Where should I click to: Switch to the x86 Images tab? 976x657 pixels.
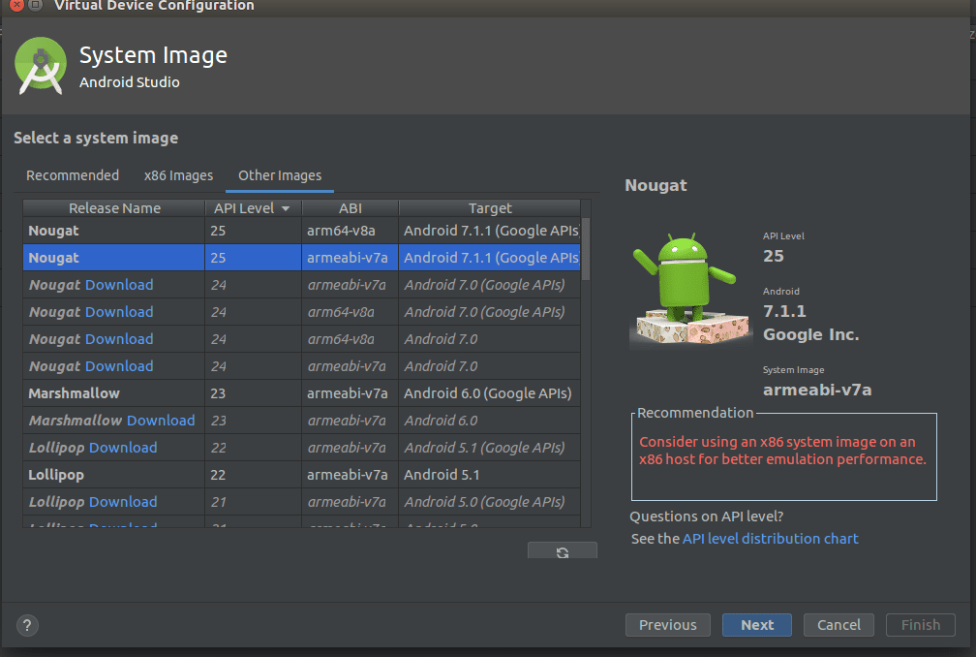pos(178,175)
